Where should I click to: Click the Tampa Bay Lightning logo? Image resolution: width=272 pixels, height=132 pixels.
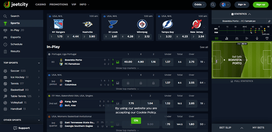tap(168, 24)
